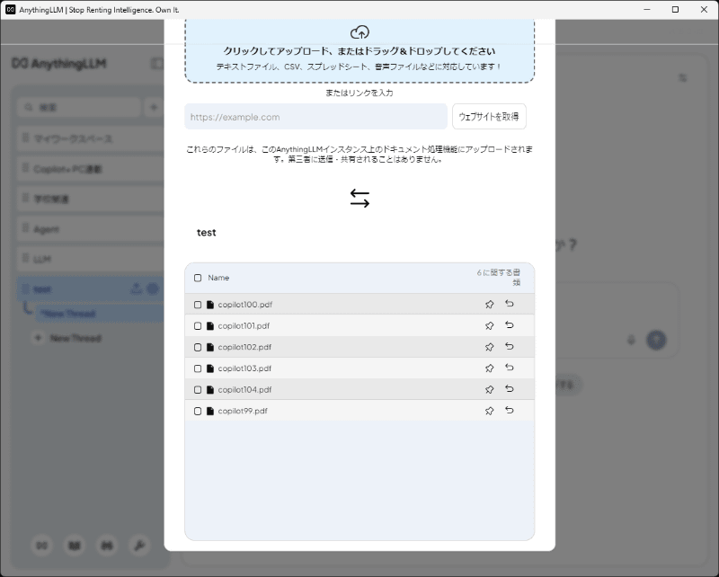Remove copilot104.pdf with its return arrow

point(510,388)
